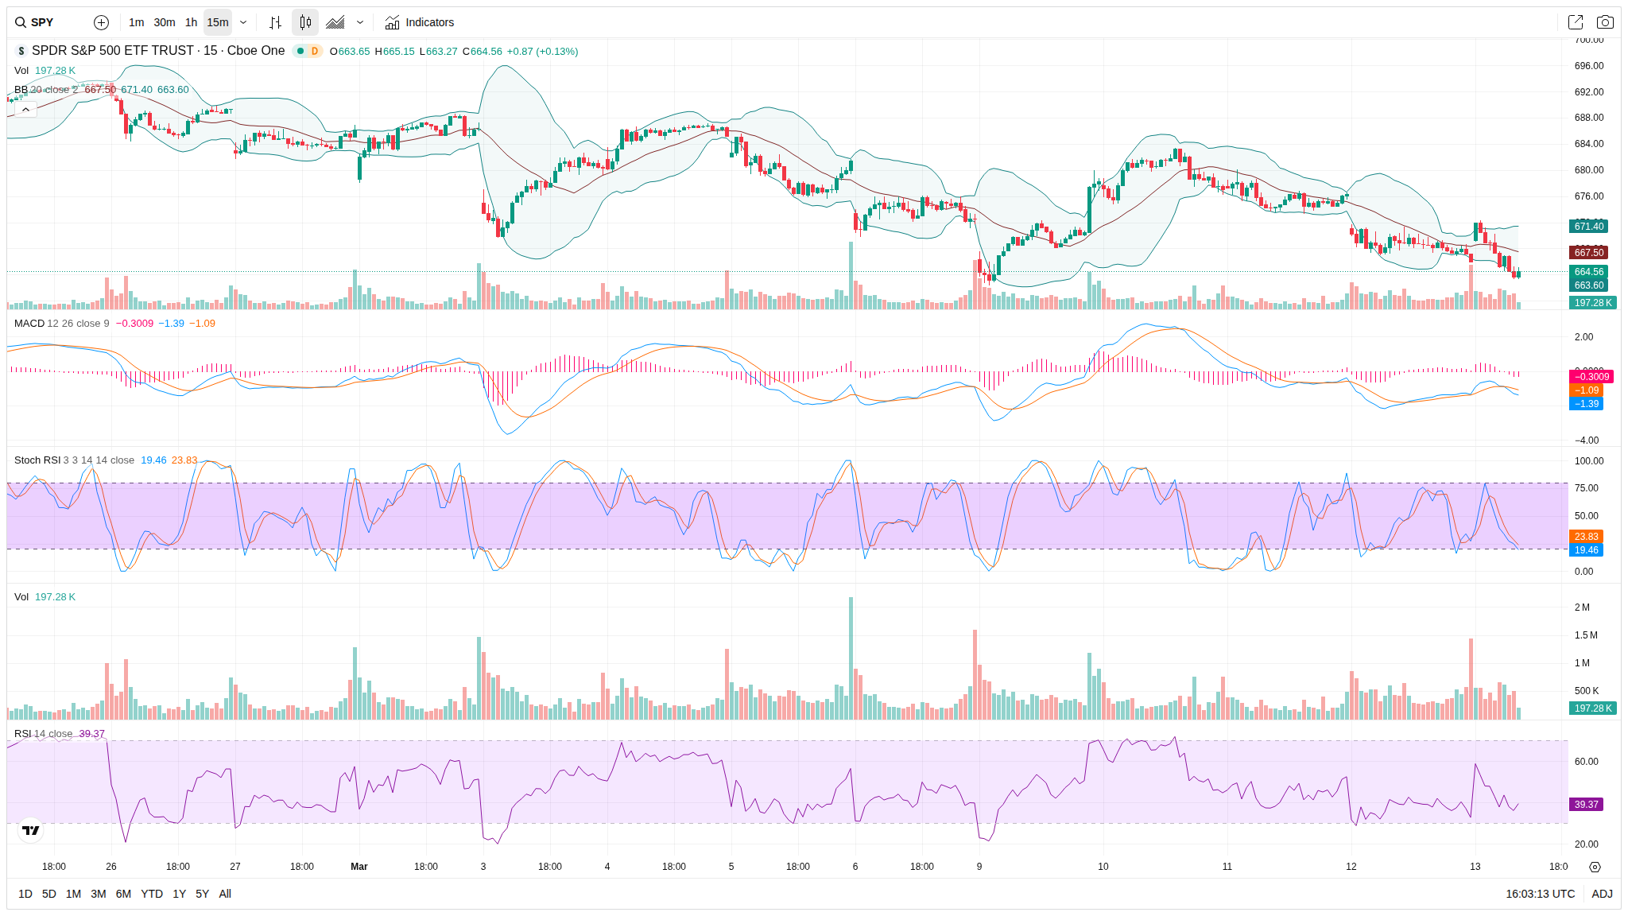The width and height of the screenshot is (1628, 916).
Task: Open time axis settings gear icon
Action: [x=1595, y=867]
